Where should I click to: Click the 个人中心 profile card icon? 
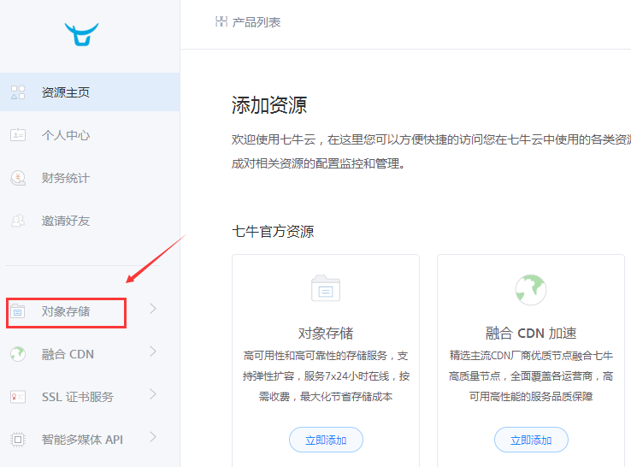coord(18,135)
